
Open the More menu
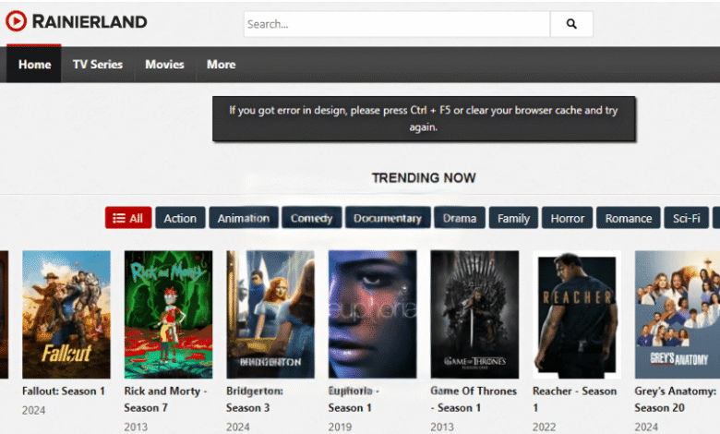(221, 65)
